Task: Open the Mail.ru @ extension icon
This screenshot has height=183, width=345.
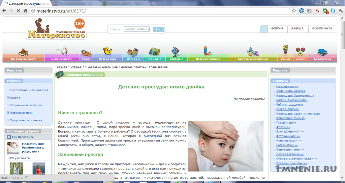Action: tap(302, 11)
